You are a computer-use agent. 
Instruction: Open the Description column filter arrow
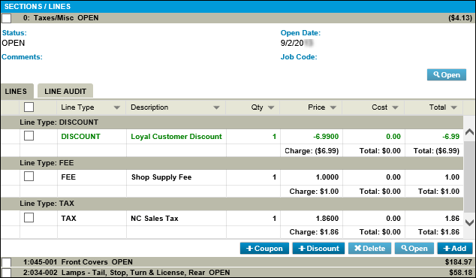[x=216, y=107]
